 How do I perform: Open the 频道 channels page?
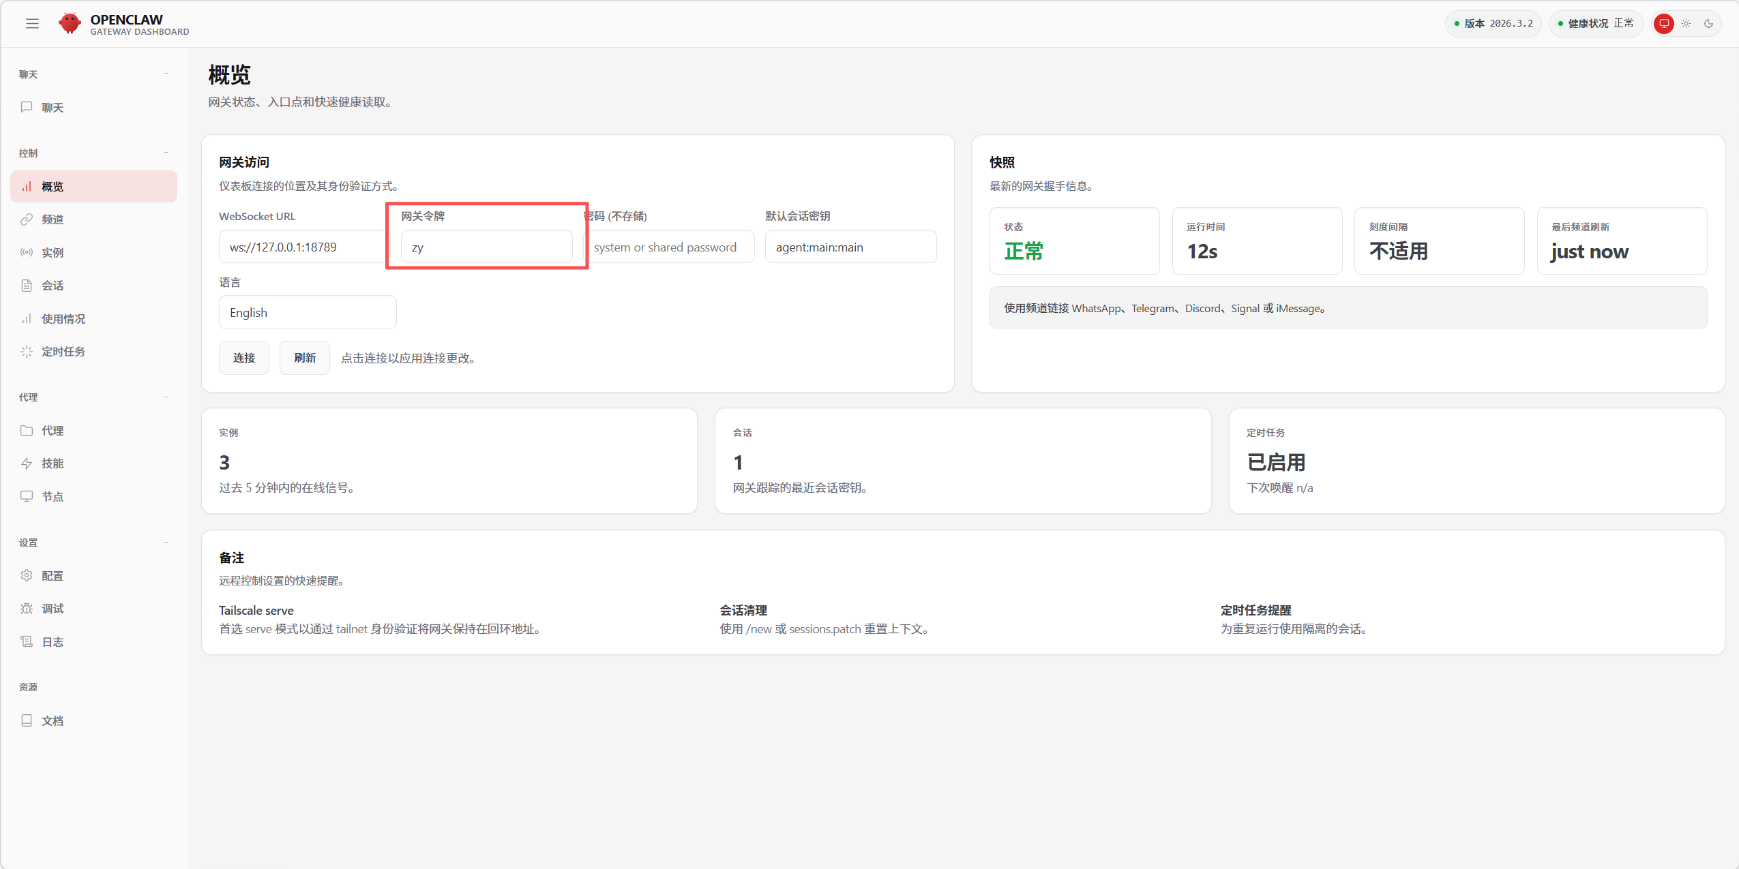click(x=52, y=219)
